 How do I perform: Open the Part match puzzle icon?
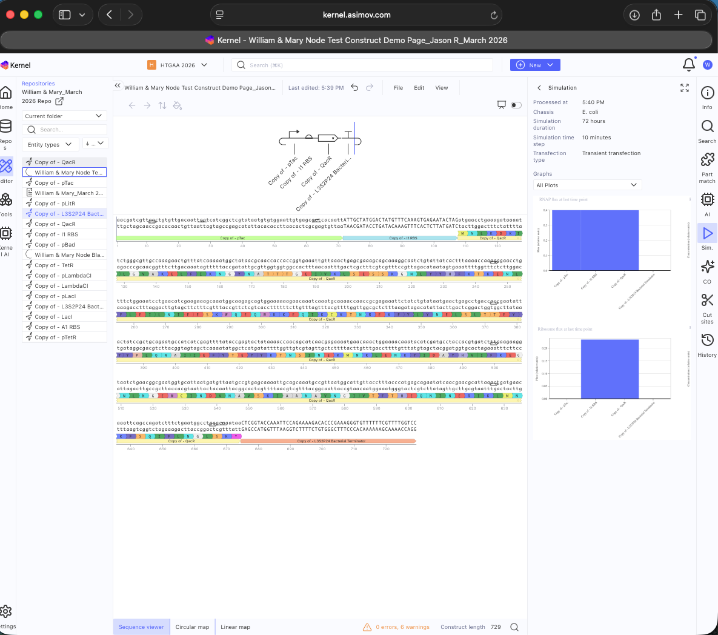(707, 160)
